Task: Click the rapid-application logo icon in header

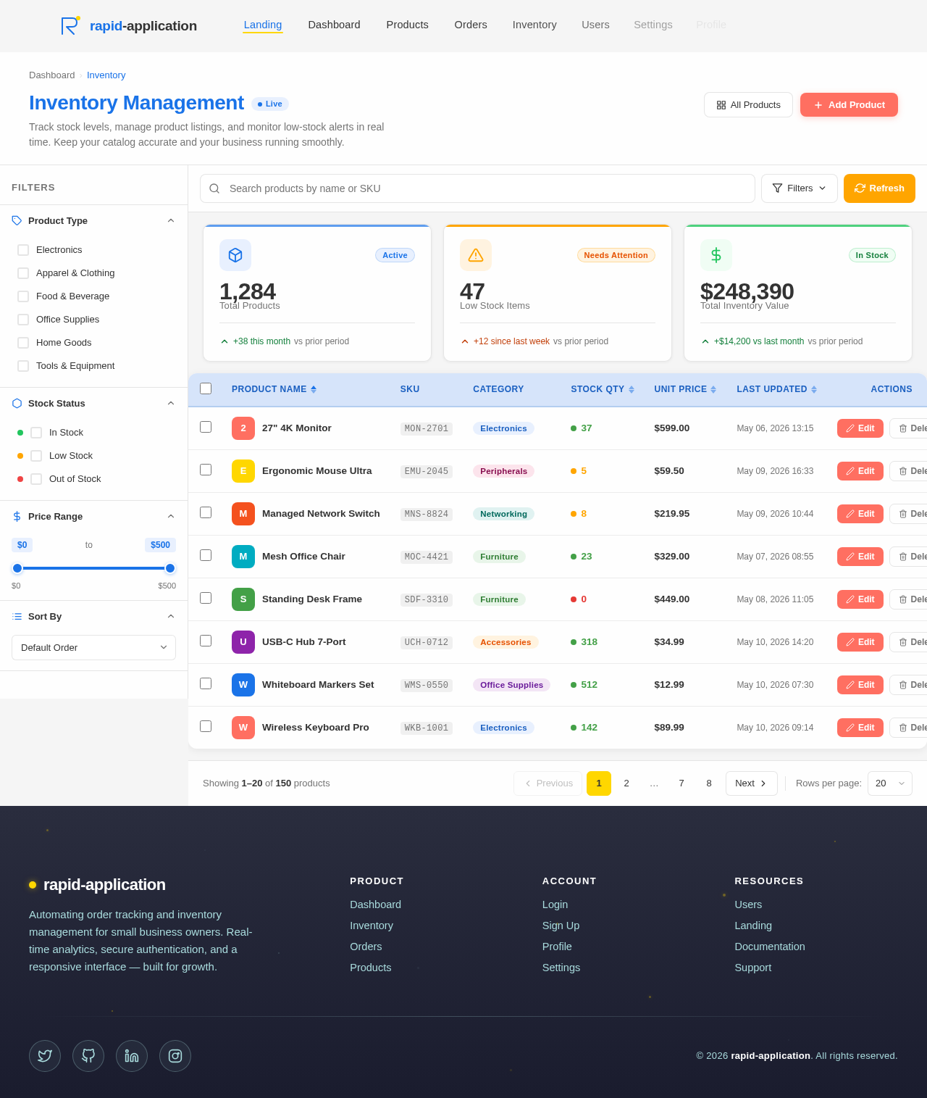Action: pos(70,25)
